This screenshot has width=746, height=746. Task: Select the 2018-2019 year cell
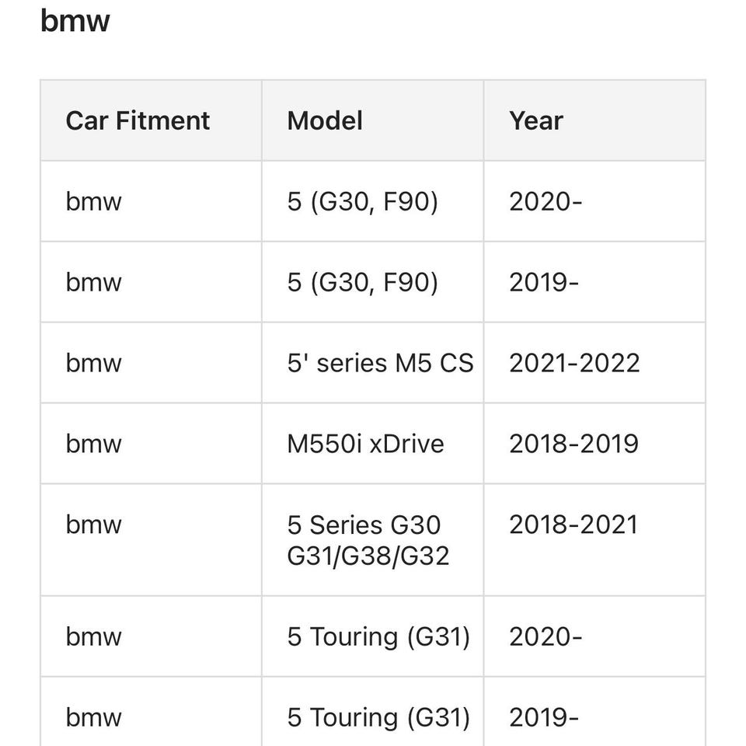[573, 444]
